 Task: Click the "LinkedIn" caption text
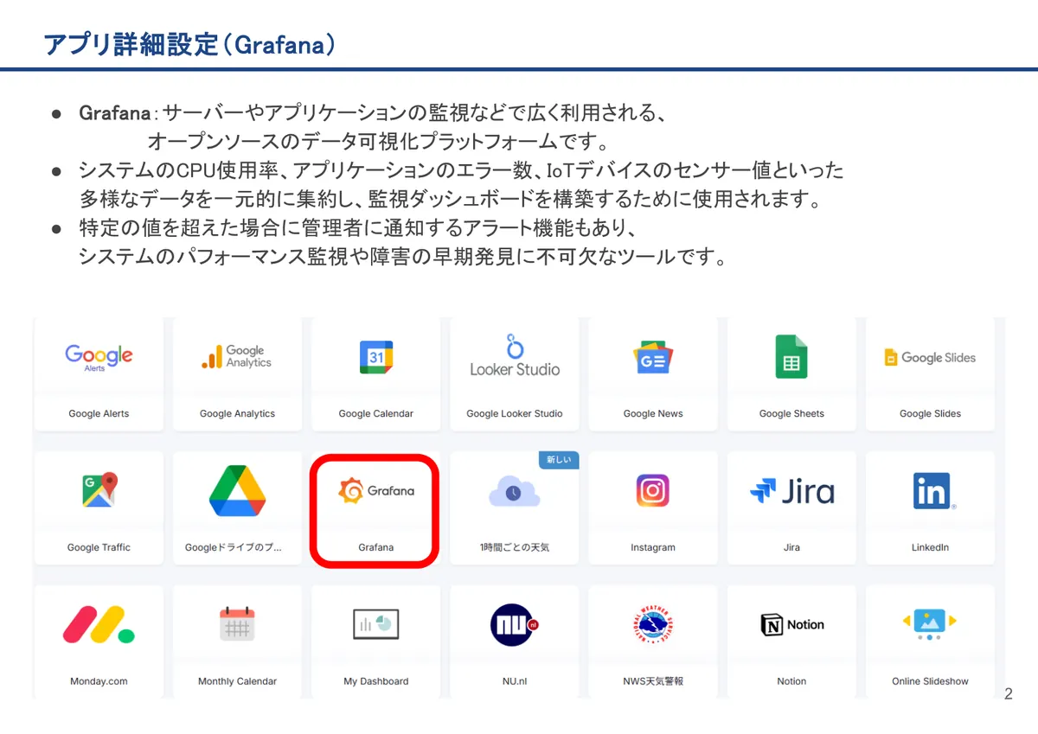(930, 548)
